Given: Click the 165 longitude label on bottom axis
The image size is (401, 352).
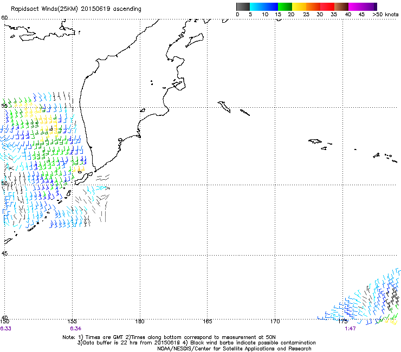Looking at the screenshot, I should (x=208, y=321).
